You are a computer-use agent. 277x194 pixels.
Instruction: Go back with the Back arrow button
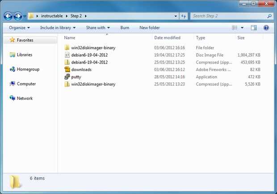8,16
